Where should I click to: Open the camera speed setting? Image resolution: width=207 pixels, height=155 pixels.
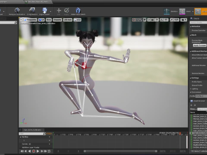point(184,20)
